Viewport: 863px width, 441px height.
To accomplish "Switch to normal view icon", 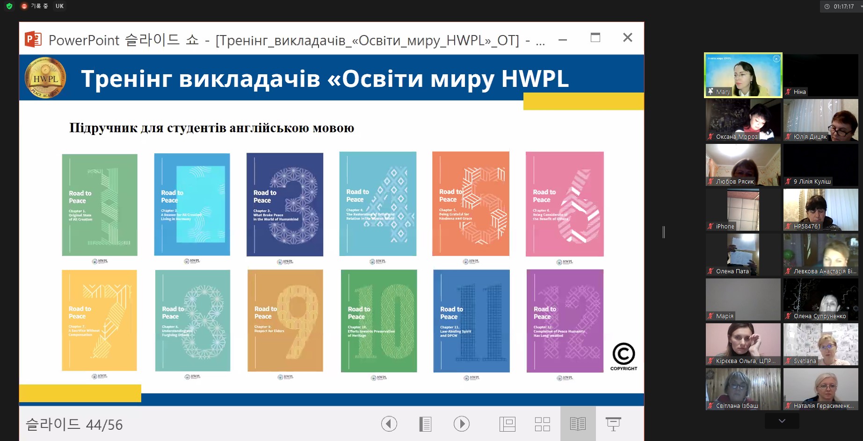I will pos(507,424).
